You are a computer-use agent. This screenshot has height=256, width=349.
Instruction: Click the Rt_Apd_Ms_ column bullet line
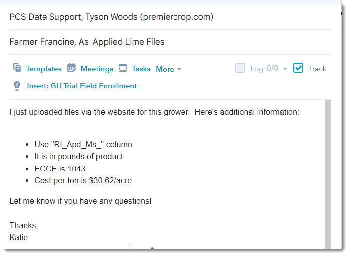tap(83, 144)
